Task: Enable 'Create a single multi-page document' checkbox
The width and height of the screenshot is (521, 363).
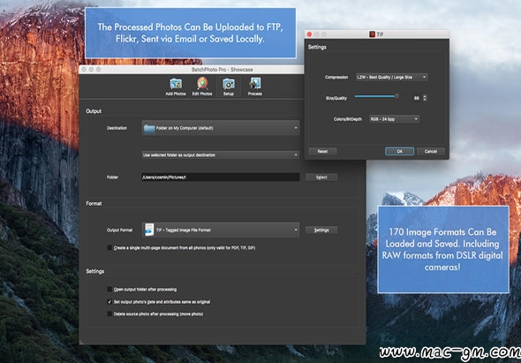Action: (109, 247)
